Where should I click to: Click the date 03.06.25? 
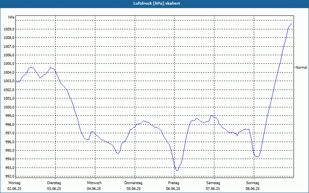point(54,189)
